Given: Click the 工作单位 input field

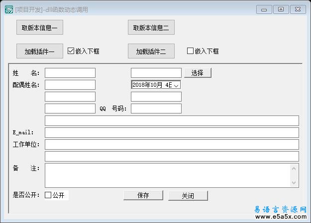Looking at the screenshot, I should pos(172,144).
